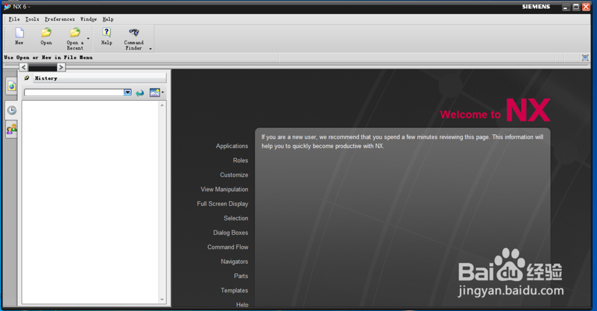Open the Selection welcome topic
597x311 pixels.
click(236, 218)
